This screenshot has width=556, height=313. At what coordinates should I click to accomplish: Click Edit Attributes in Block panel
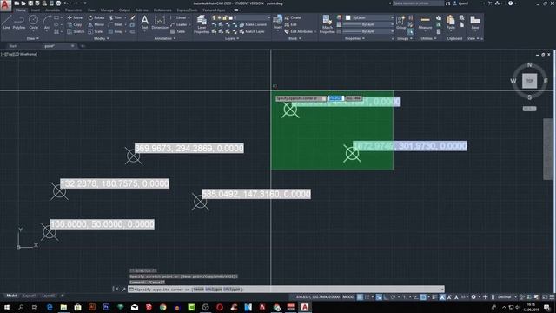tap(299, 31)
